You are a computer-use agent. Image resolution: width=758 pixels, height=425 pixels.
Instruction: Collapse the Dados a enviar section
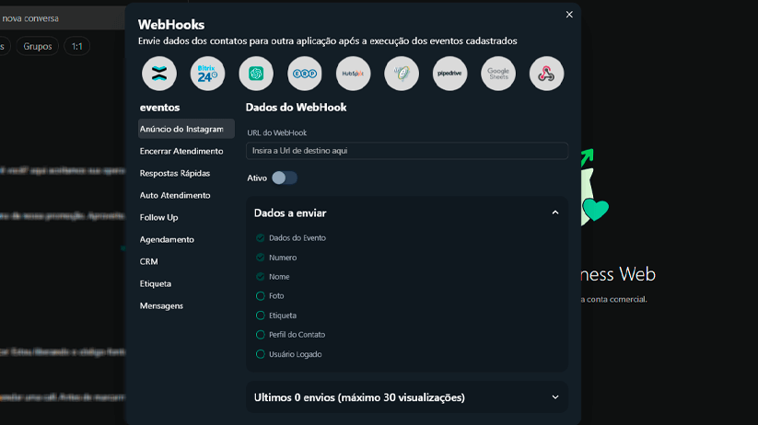pos(554,212)
